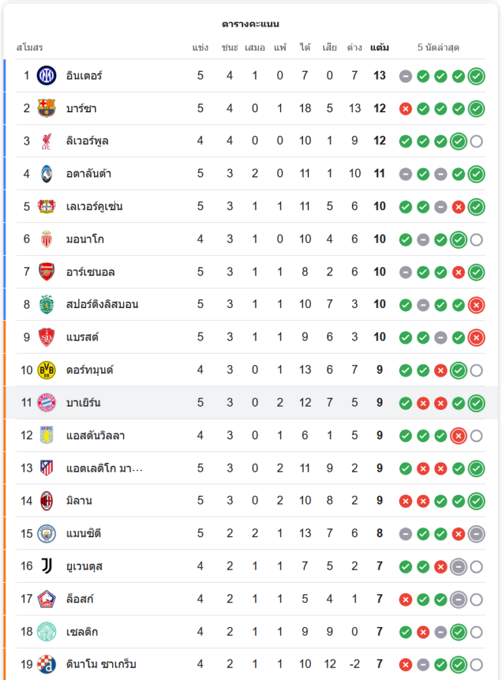
Task: Click the Atalanta club crest icon
Action: coord(46,173)
